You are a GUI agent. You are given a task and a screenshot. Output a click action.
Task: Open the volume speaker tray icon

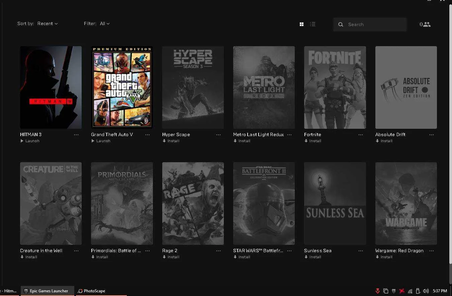(426, 291)
